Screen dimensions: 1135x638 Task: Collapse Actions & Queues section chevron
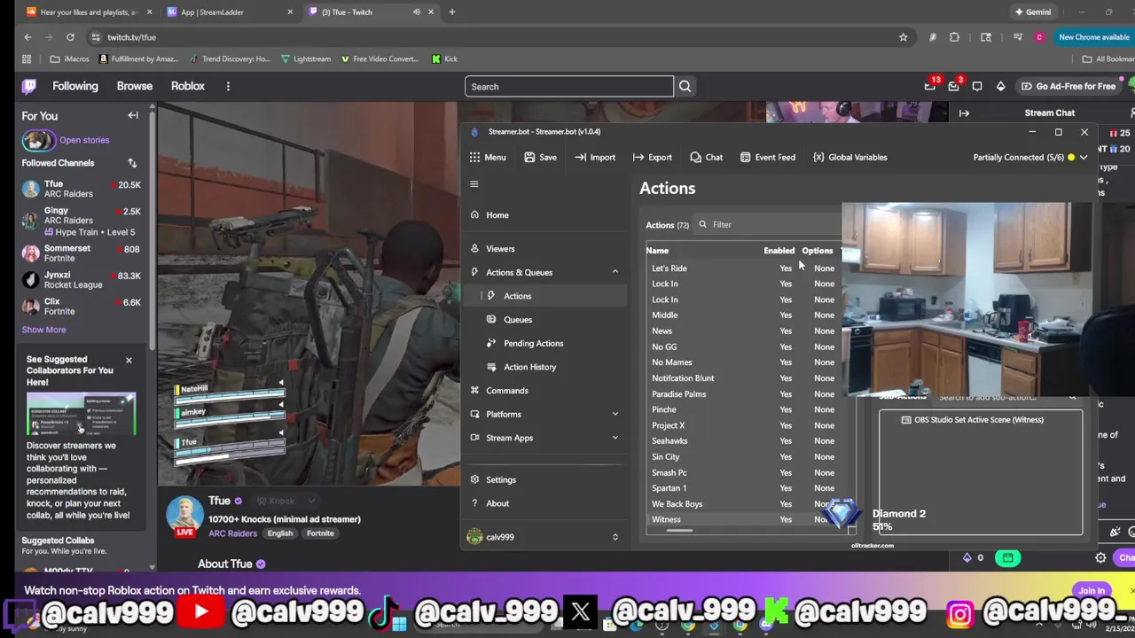(614, 272)
